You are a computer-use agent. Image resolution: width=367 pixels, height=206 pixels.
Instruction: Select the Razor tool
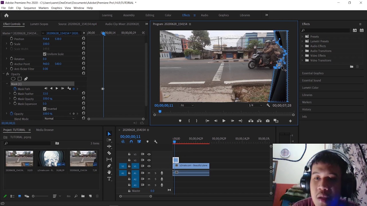109,153
